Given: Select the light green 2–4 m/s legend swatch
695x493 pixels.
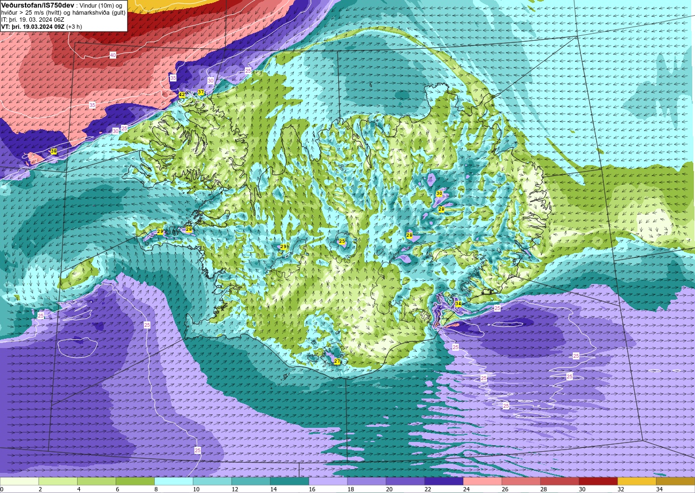Looking at the screenshot, I should point(58,481).
